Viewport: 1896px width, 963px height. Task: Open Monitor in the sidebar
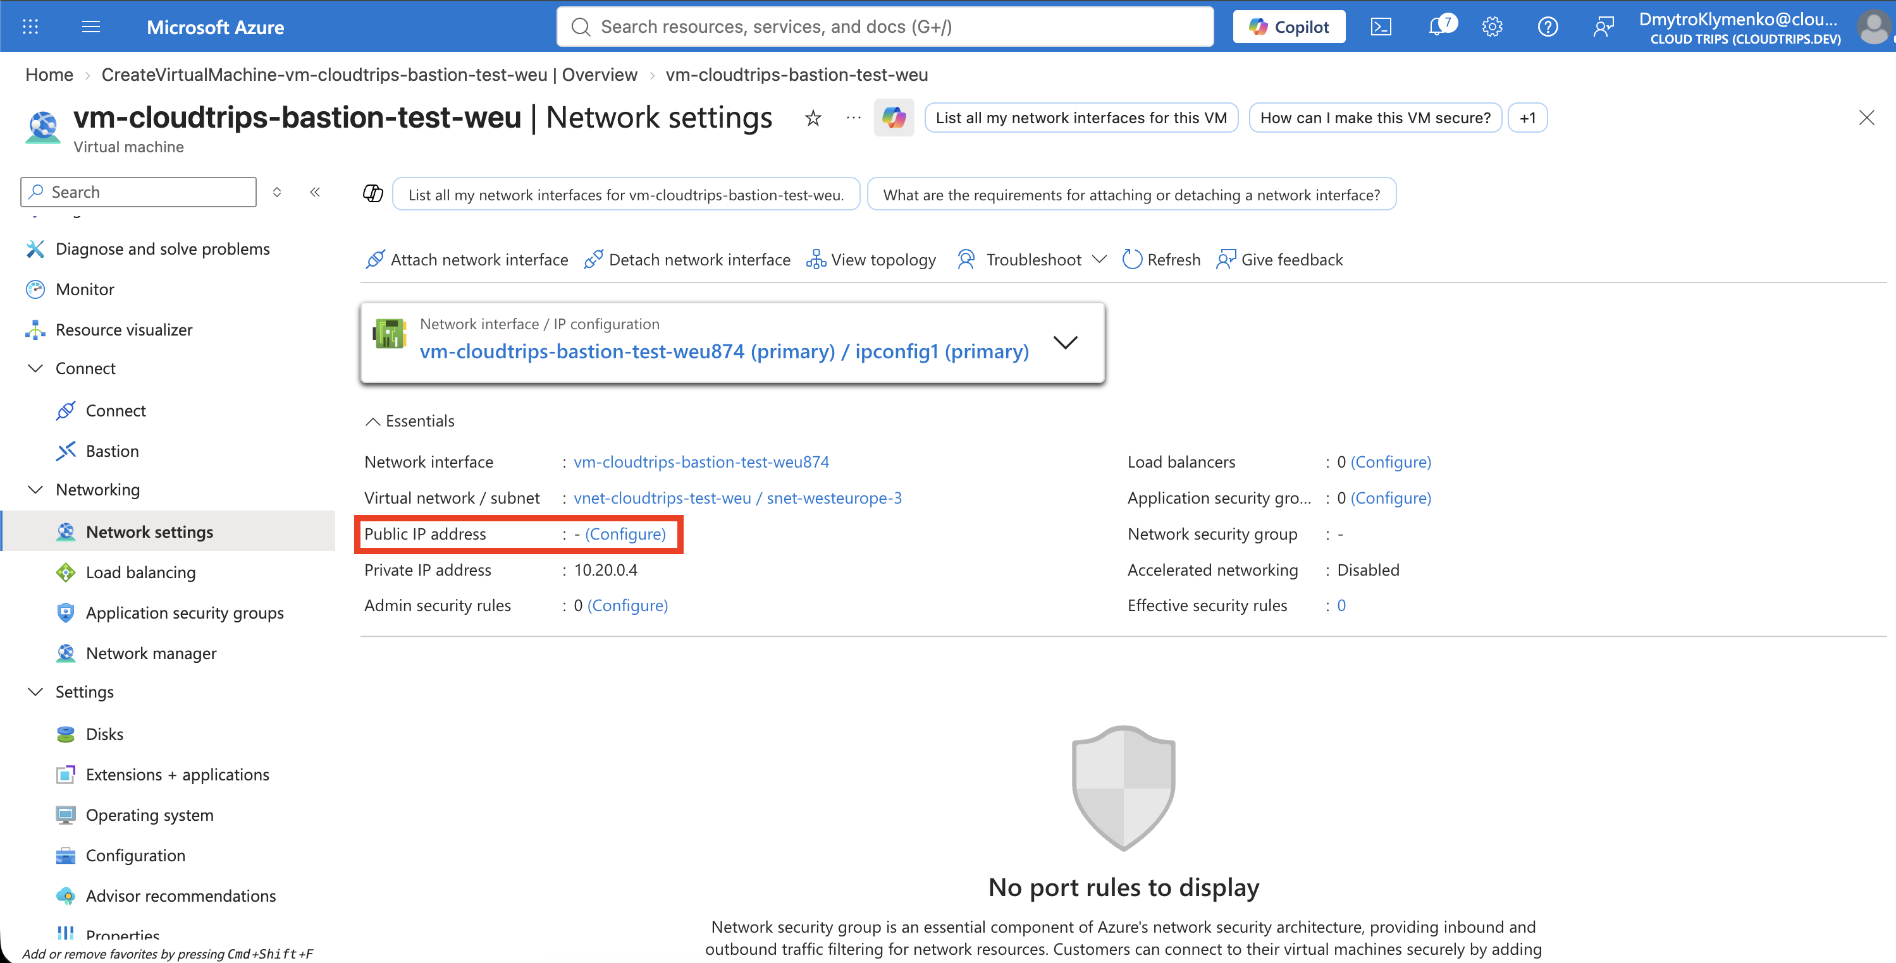pyautogui.click(x=85, y=289)
